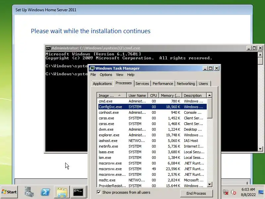
Task: Select csrss.exe row with 1,468 K memory
Action: click(x=152, y=124)
